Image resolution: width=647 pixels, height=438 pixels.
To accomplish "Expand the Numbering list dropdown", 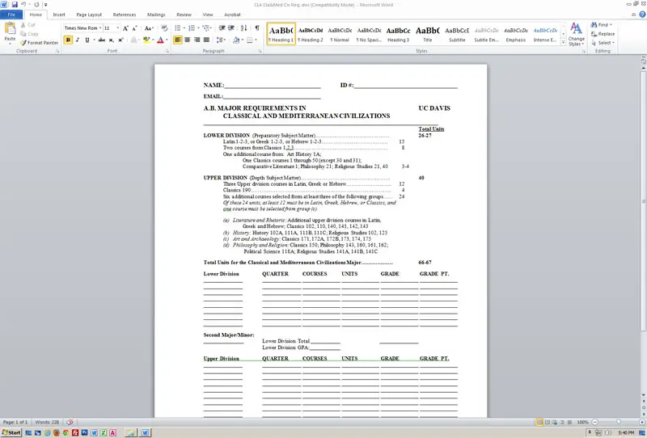I will [x=198, y=28].
